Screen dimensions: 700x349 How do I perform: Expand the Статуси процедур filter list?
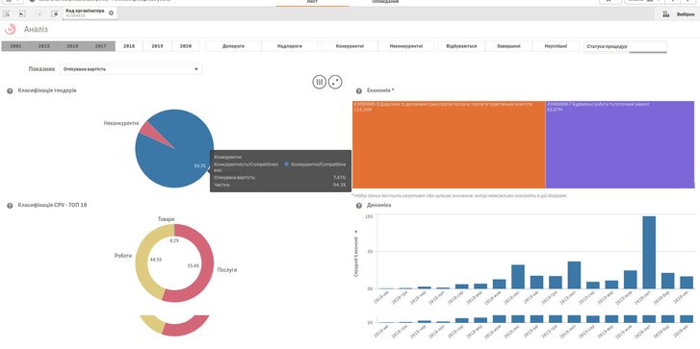pyautogui.click(x=625, y=47)
